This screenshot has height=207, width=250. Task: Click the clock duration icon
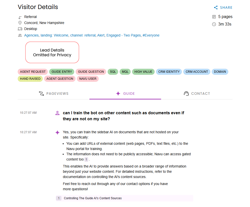click(x=214, y=24)
